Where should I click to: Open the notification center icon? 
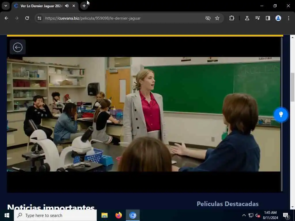[x=285, y=215]
